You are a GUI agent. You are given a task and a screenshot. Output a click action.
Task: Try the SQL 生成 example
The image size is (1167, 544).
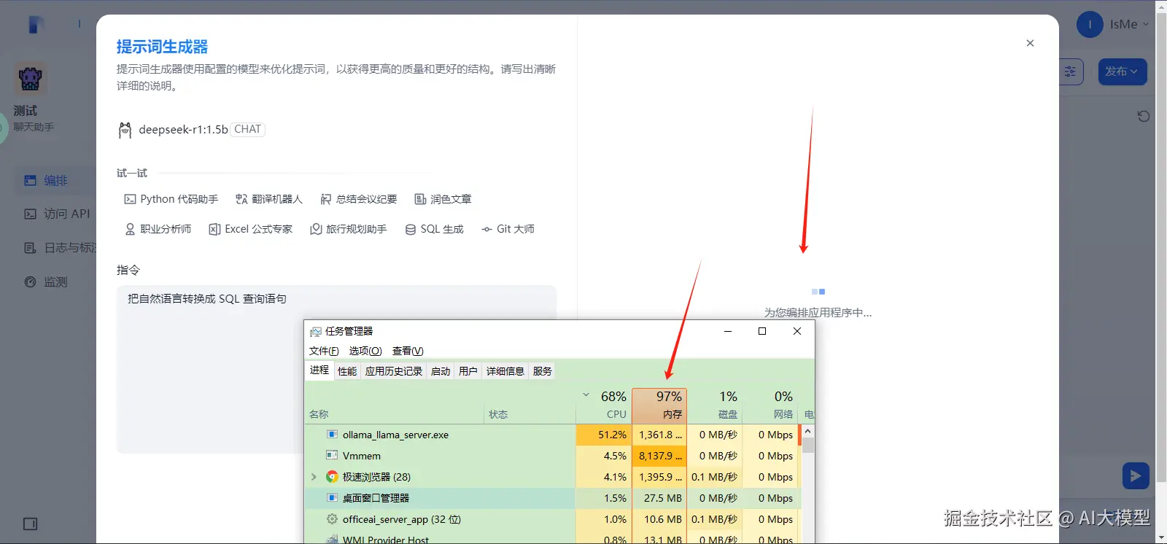tap(435, 229)
